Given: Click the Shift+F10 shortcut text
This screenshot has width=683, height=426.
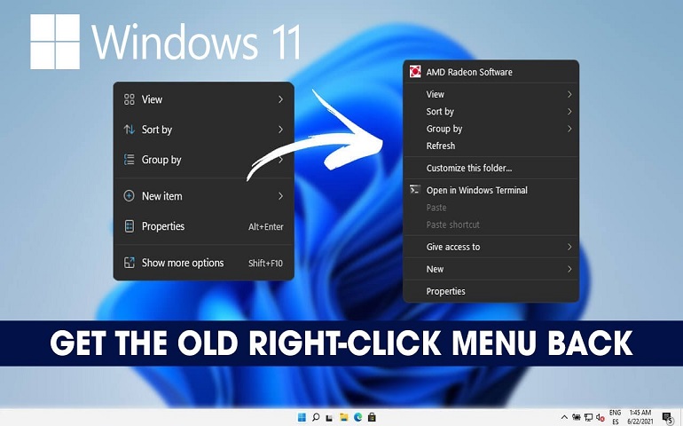Looking at the screenshot, I should (266, 263).
